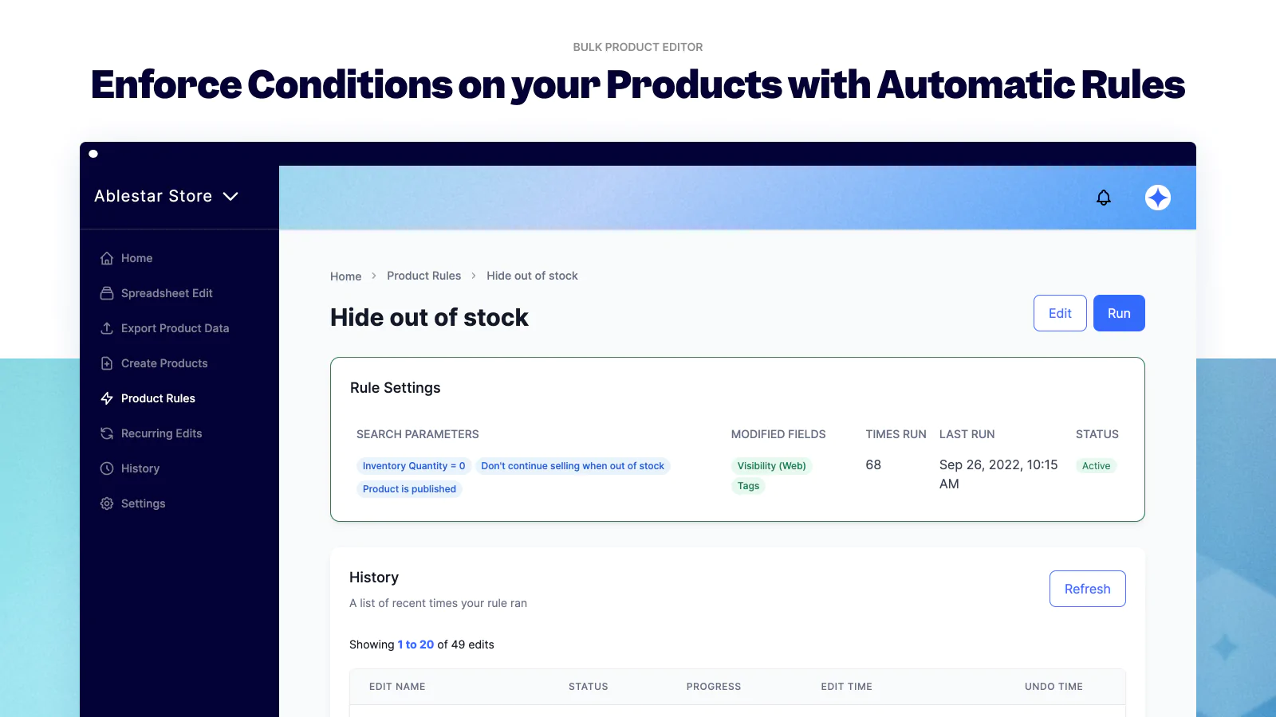Click the UNDO TIME column header

pyautogui.click(x=1053, y=687)
